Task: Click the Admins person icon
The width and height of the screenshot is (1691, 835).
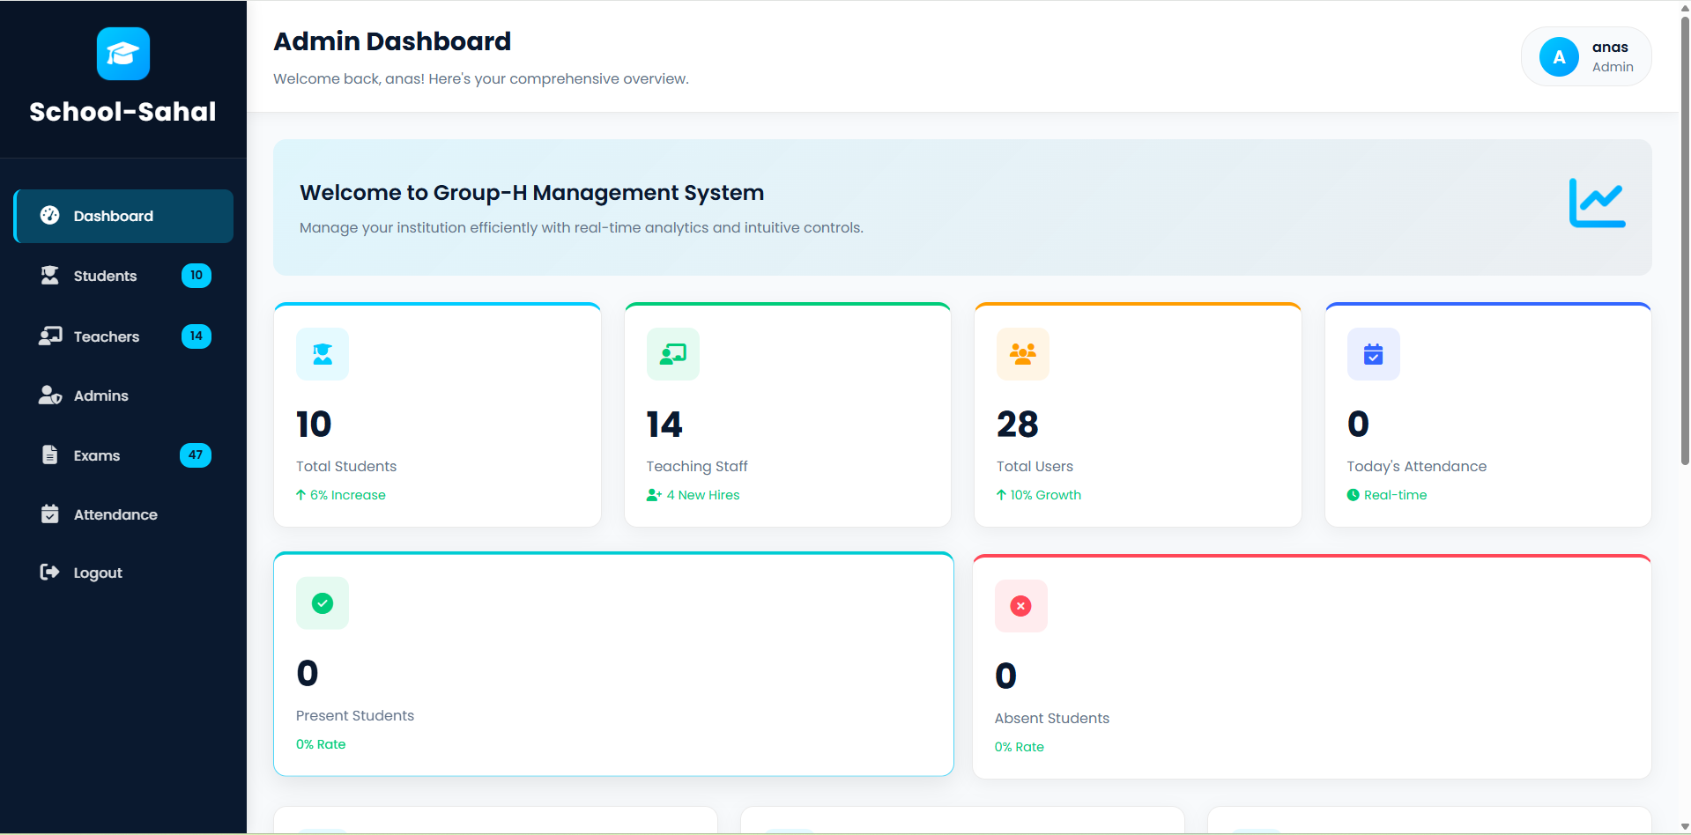Action: (x=49, y=395)
